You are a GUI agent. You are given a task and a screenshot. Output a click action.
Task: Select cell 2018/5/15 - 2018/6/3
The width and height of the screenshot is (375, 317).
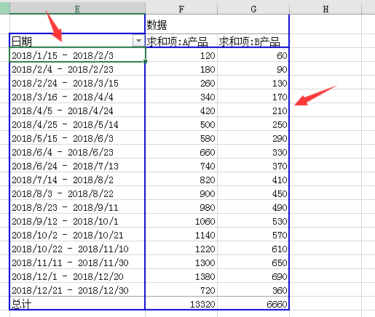(x=77, y=137)
